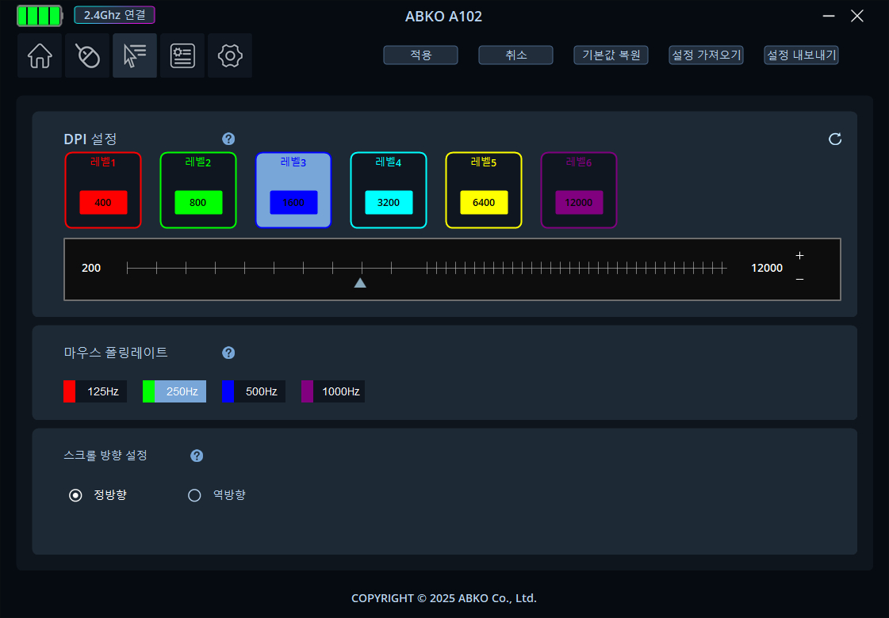This screenshot has height=618, width=889.
Task: Select DPI 레벨1 card
Action: click(x=103, y=190)
